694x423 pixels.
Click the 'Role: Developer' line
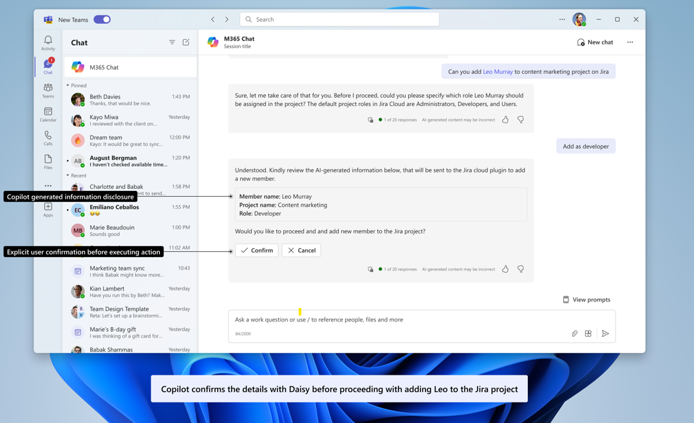click(x=260, y=213)
